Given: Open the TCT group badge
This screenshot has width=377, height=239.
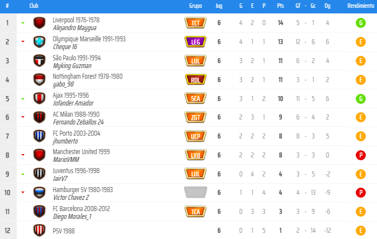Looking at the screenshot, I should (x=195, y=23).
